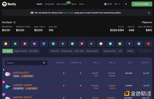Enable the Blue Chip category filter
154x99 pixels.
(80, 51)
